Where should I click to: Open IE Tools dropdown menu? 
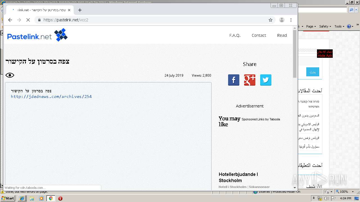pos(339,26)
